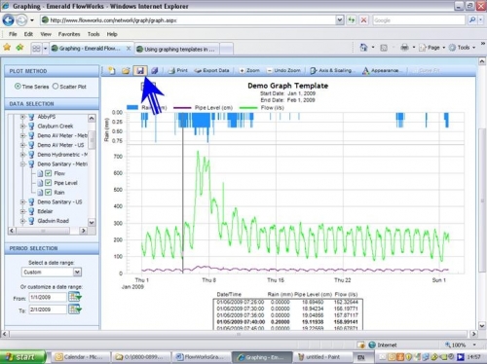Open the Tools menu in menu bar
The width and height of the screenshot is (487, 364).
(x=94, y=34)
